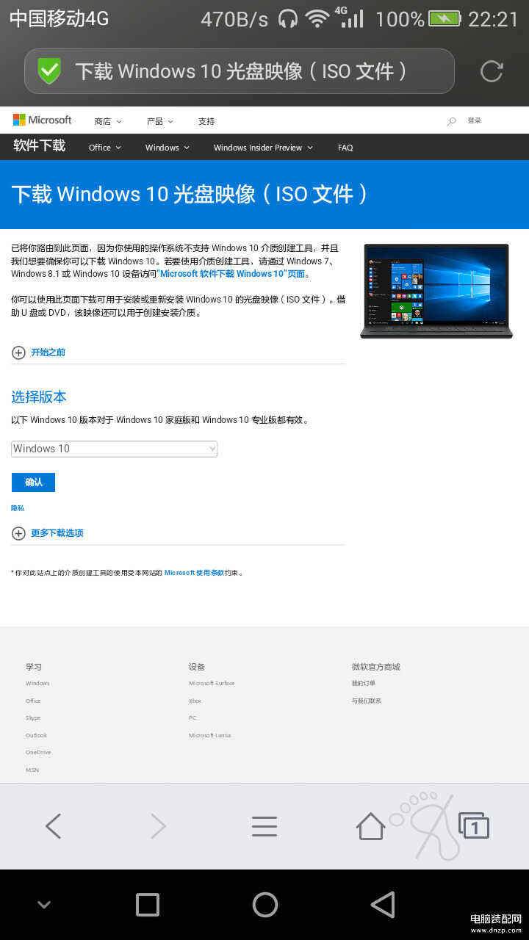The height and width of the screenshot is (940, 529).
Task: Click the 登录 sign-in link
Action: click(475, 120)
